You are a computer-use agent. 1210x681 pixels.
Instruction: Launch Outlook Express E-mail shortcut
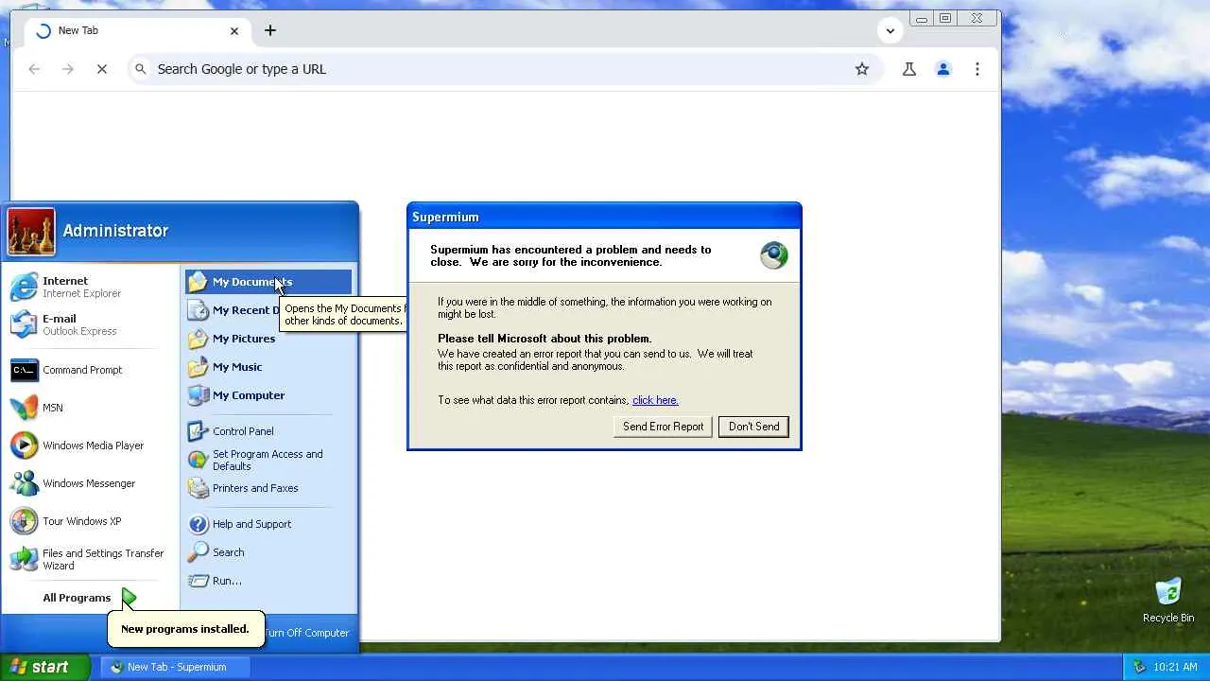click(x=91, y=324)
